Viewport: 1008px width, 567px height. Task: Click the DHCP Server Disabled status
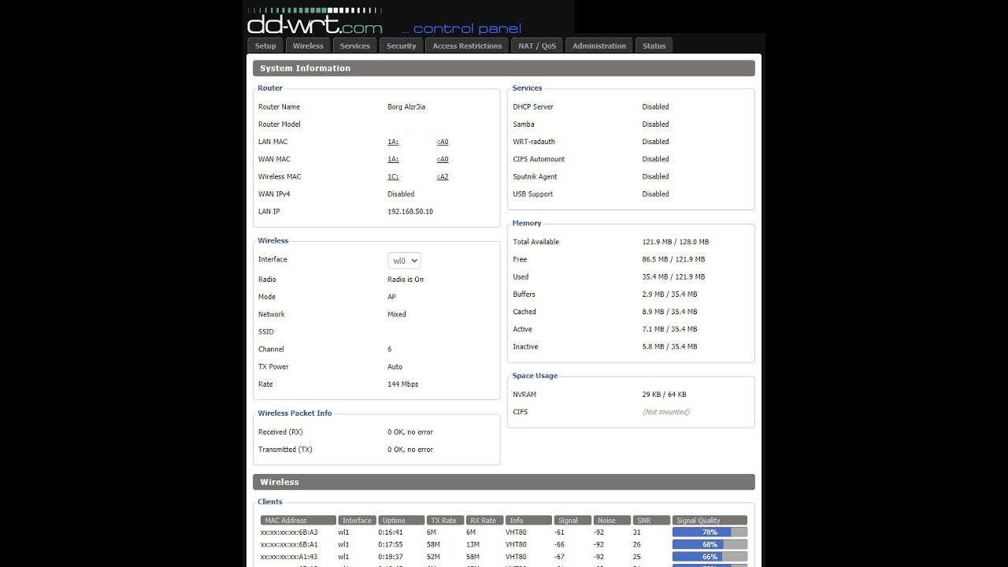click(655, 107)
